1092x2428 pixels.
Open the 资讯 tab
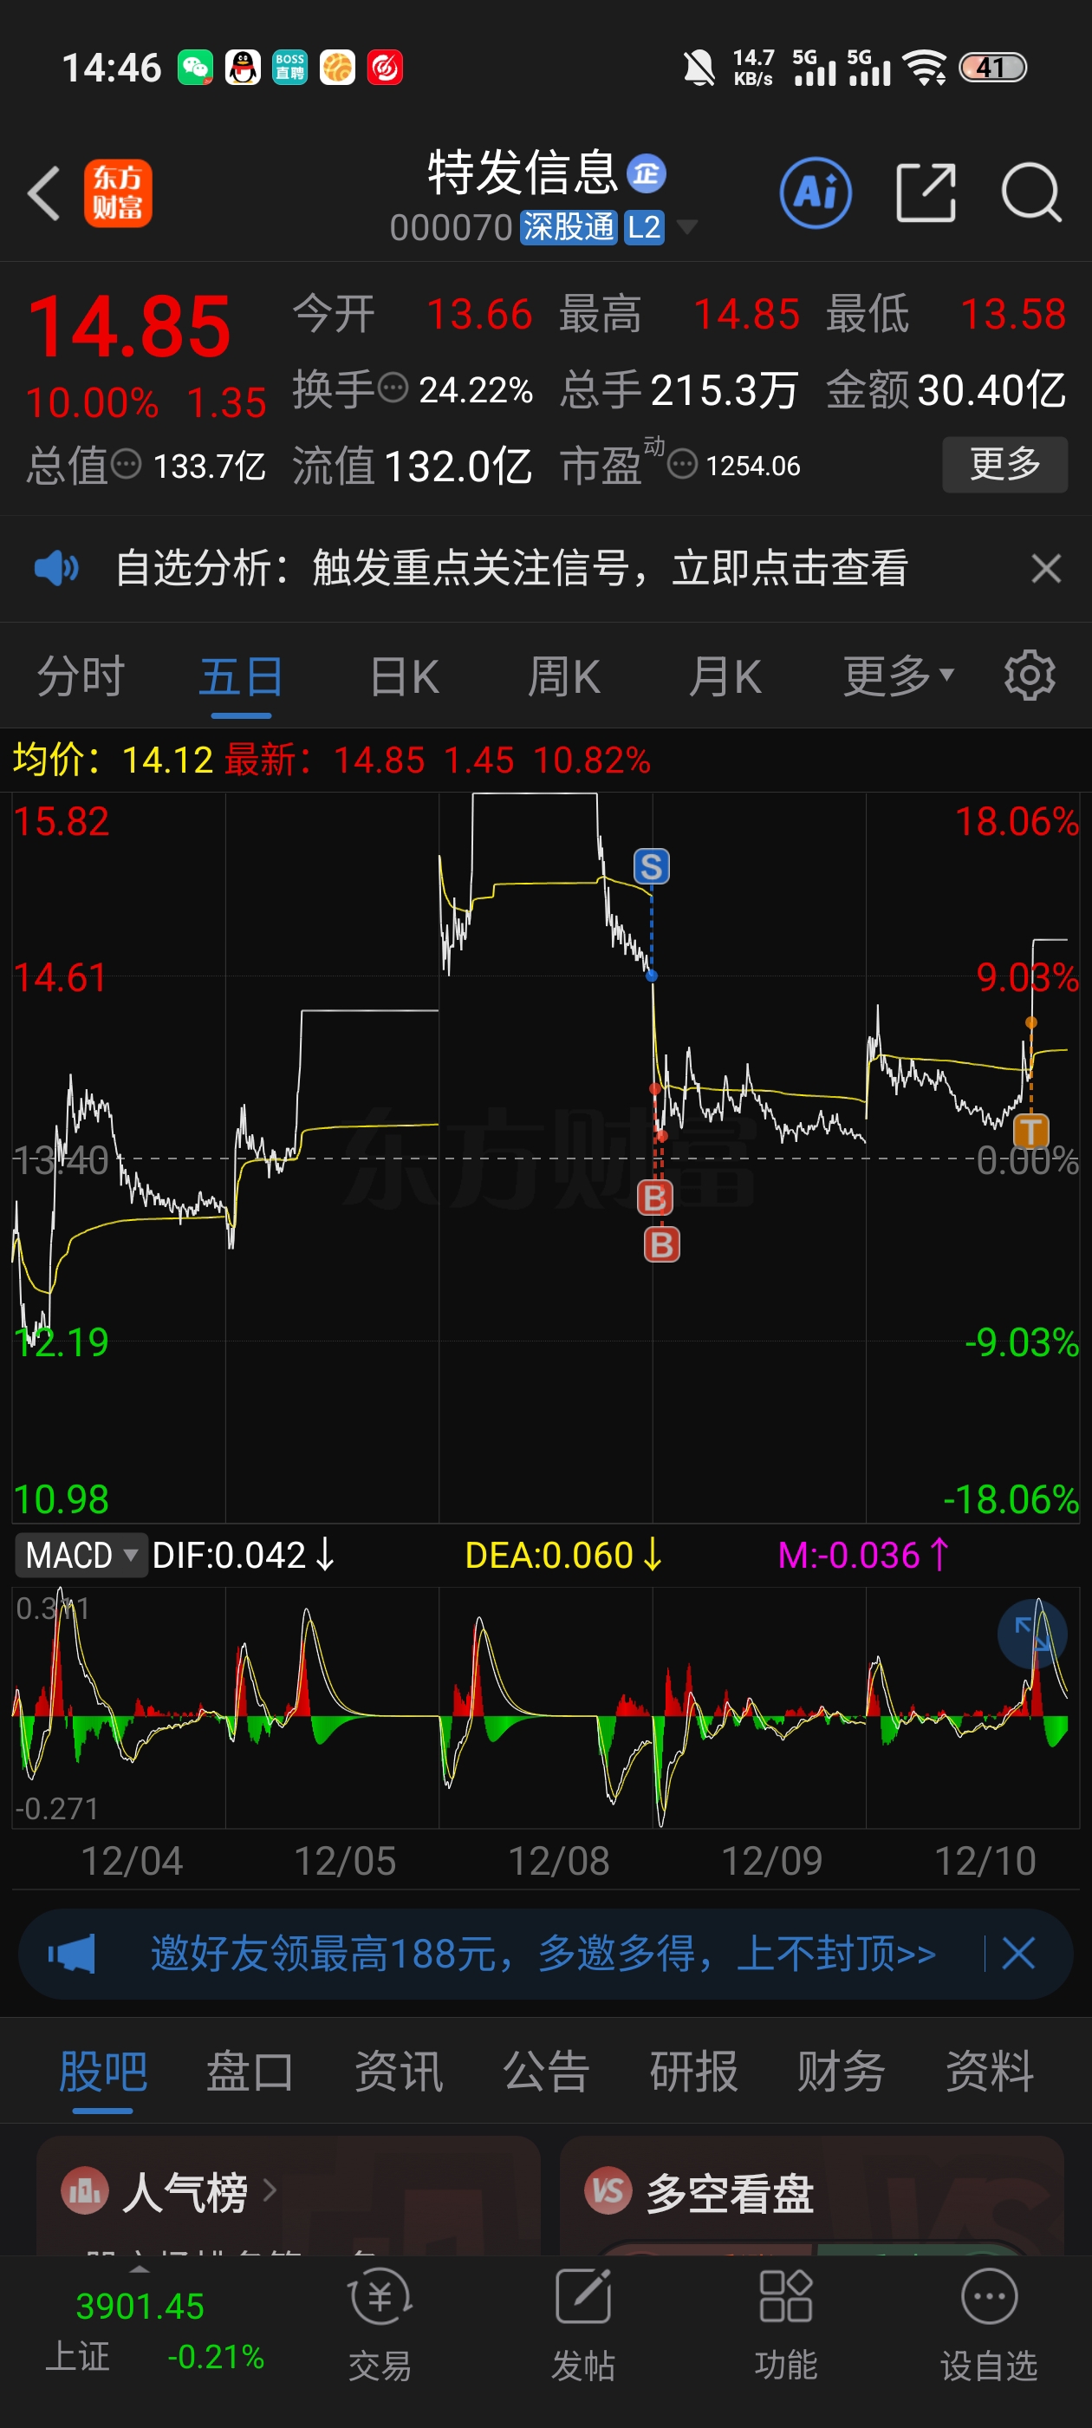pos(398,2072)
